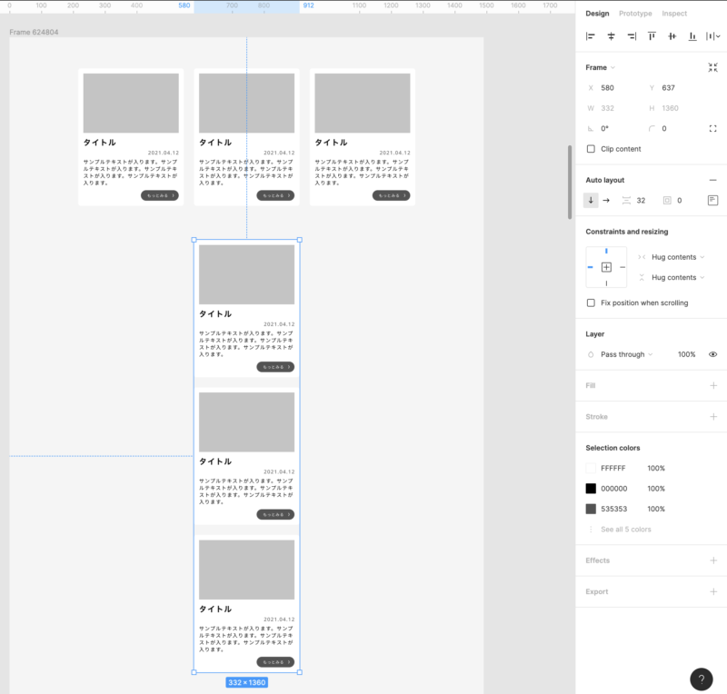This screenshot has width=727, height=694.
Task: Click the resize to fit icon
Action: coord(712,67)
